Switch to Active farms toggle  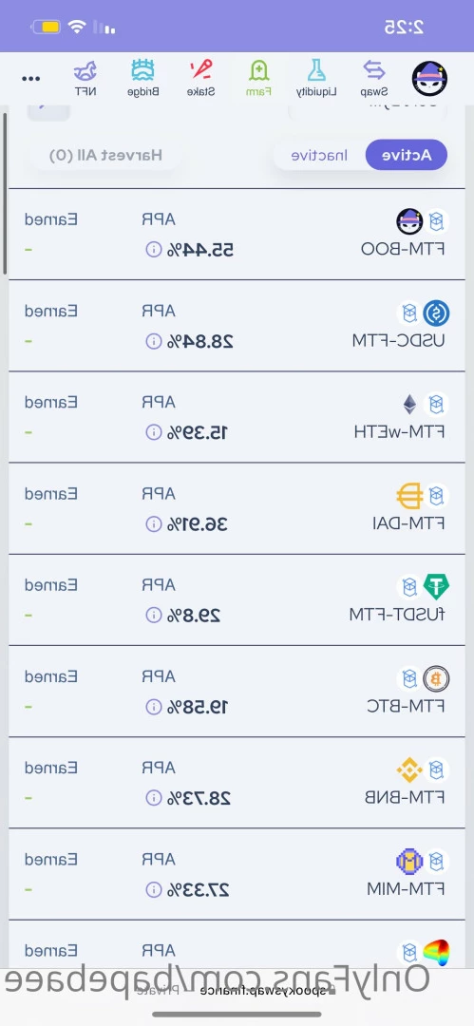point(407,155)
